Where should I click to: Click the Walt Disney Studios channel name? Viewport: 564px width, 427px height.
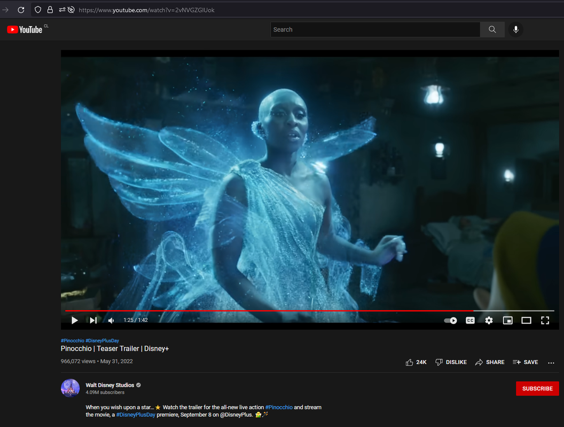(x=109, y=385)
